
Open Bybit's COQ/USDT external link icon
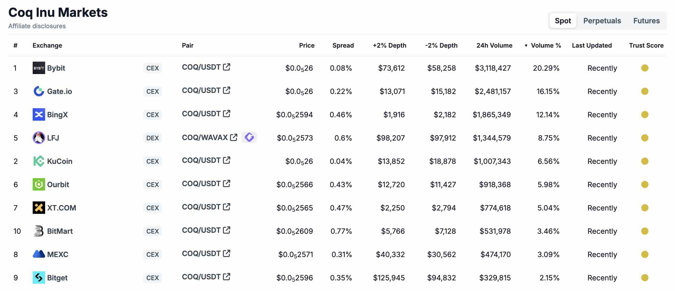pyautogui.click(x=227, y=67)
